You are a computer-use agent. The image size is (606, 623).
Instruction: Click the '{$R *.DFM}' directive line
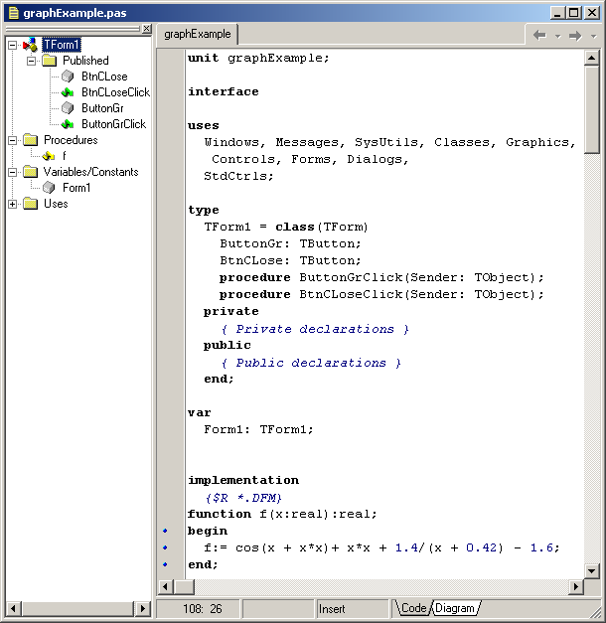(243, 498)
